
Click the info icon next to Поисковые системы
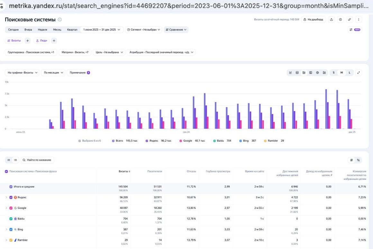(60, 20)
